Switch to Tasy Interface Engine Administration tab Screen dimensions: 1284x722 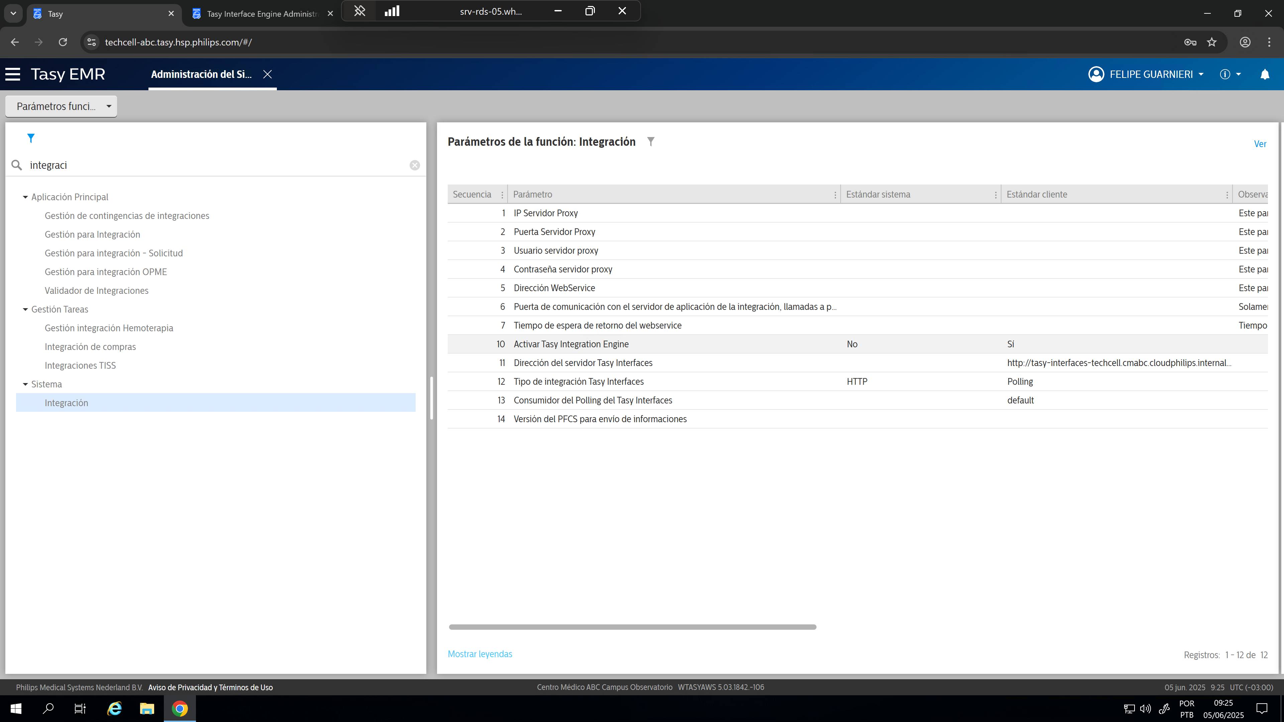(x=262, y=14)
